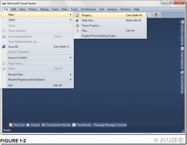The width and height of the screenshot is (187, 145).
Task: Open the Theme menu
Action: click(x=33, y=9)
